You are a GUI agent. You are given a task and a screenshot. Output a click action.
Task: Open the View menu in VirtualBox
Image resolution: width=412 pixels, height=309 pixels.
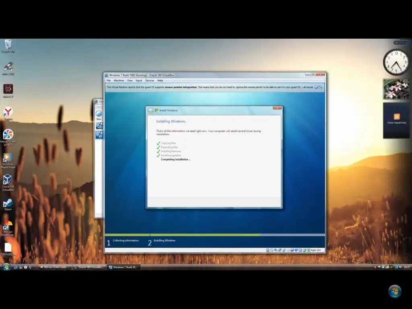130,80
